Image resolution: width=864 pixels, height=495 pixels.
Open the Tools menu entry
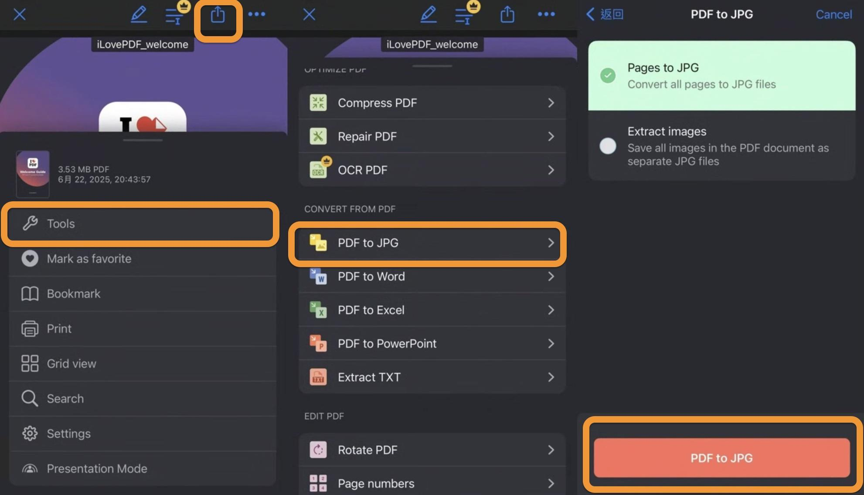coord(142,224)
